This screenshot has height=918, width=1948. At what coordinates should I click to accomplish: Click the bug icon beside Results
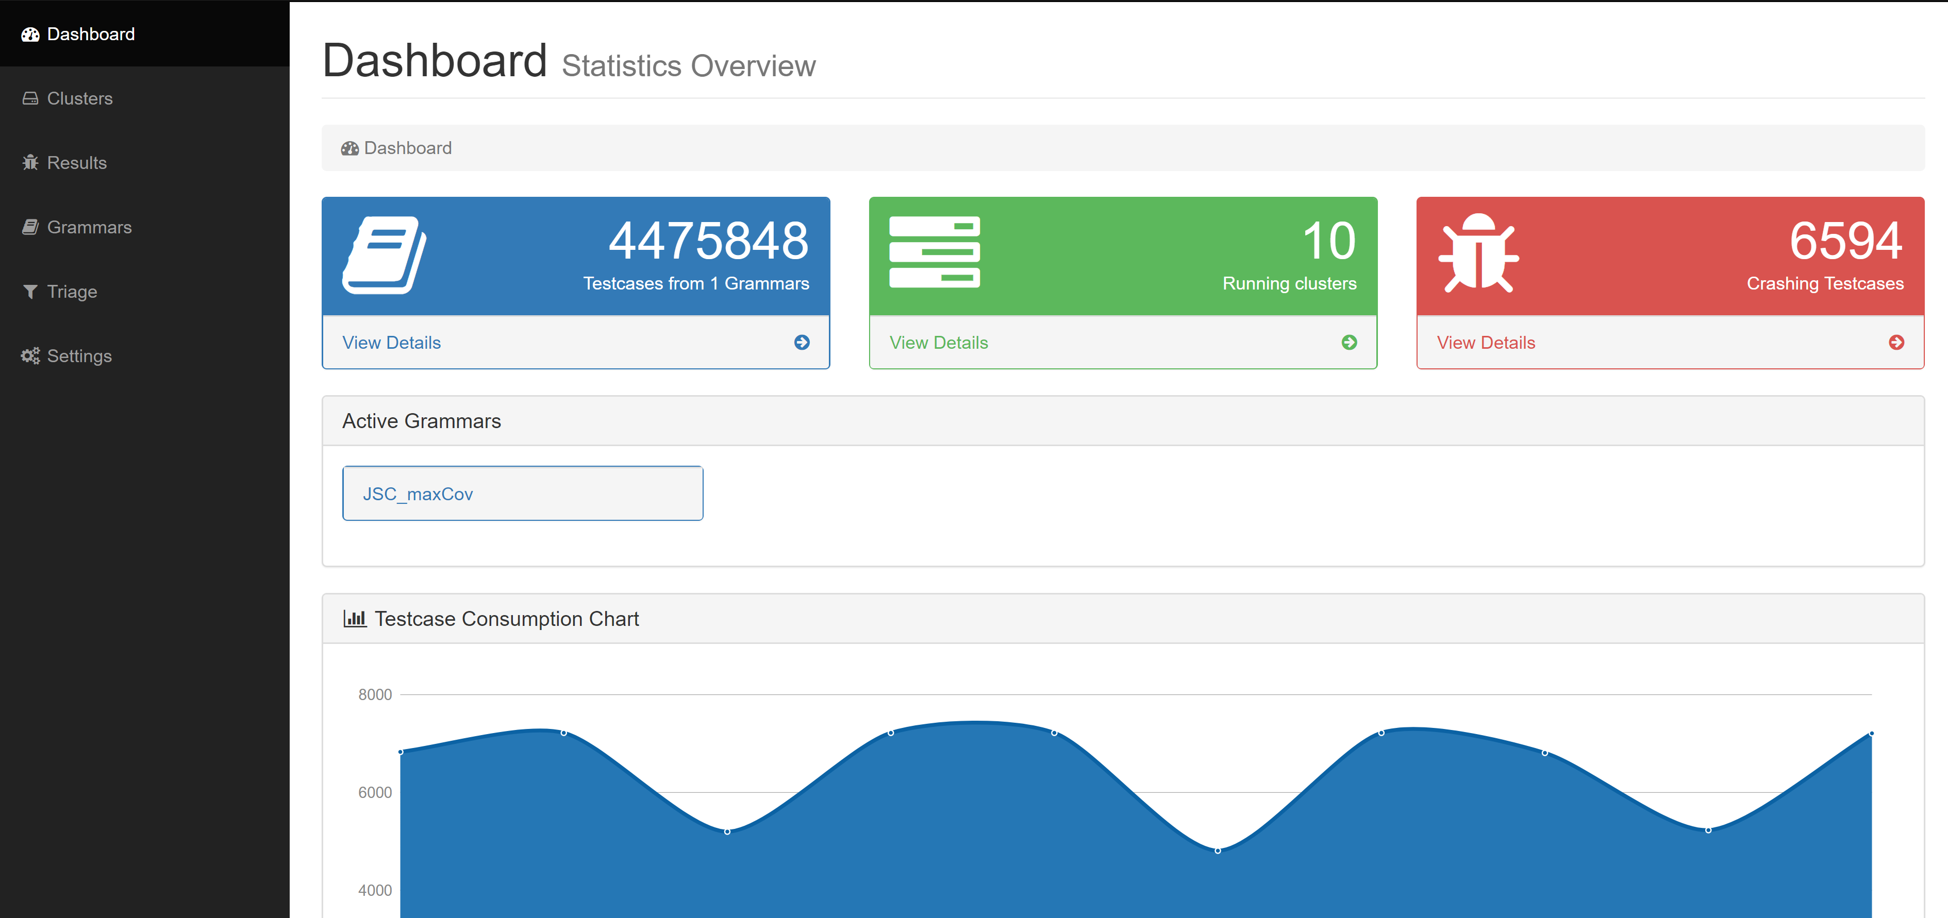click(x=30, y=162)
